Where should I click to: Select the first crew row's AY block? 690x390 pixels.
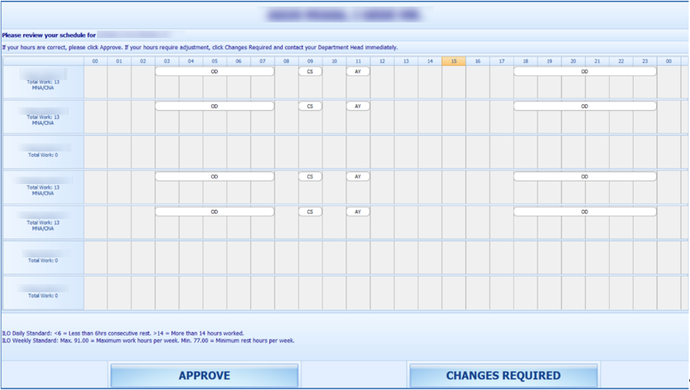coord(358,71)
